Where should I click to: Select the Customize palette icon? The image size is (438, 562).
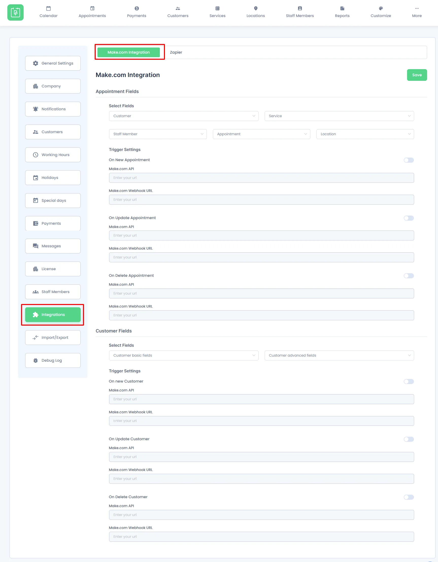[x=380, y=8]
